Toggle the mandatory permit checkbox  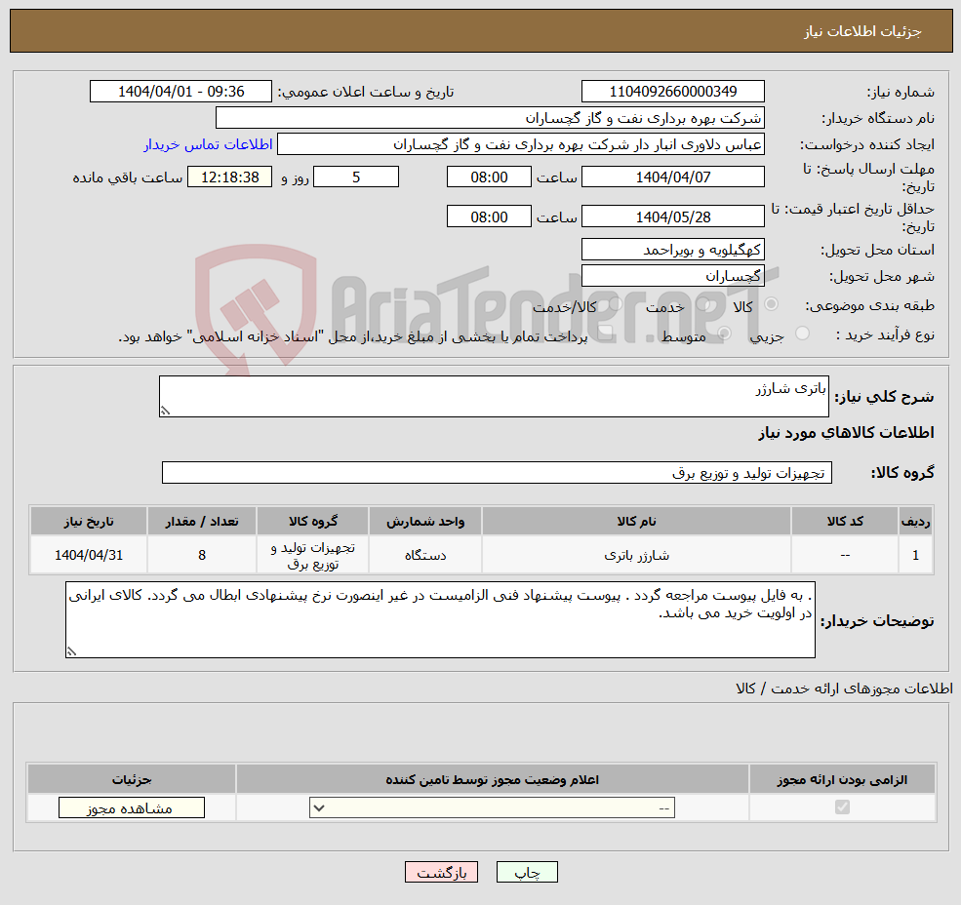(x=842, y=807)
